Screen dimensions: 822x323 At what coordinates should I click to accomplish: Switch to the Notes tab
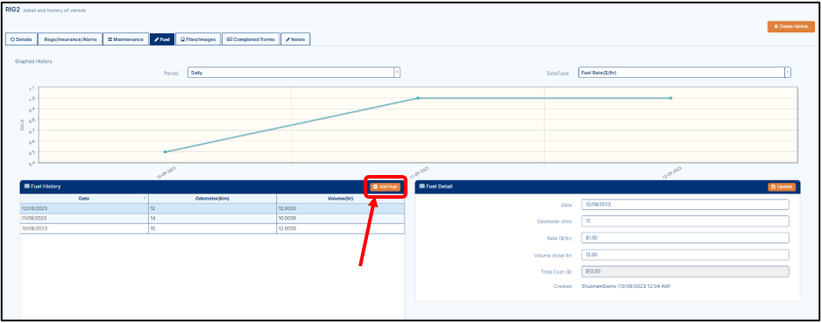click(x=295, y=39)
